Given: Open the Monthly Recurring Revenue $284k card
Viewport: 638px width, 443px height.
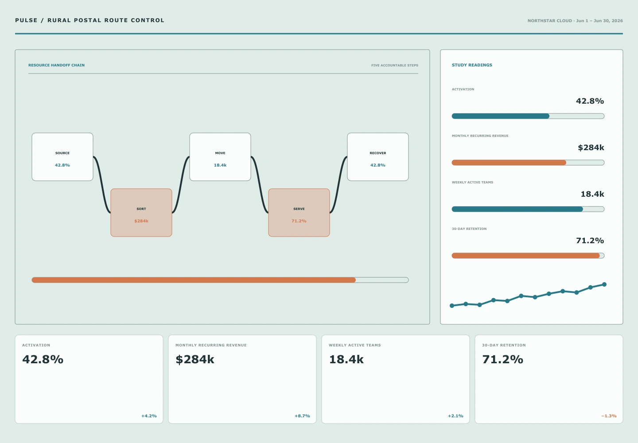Looking at the screenshot, I should [x=242, y=379].
